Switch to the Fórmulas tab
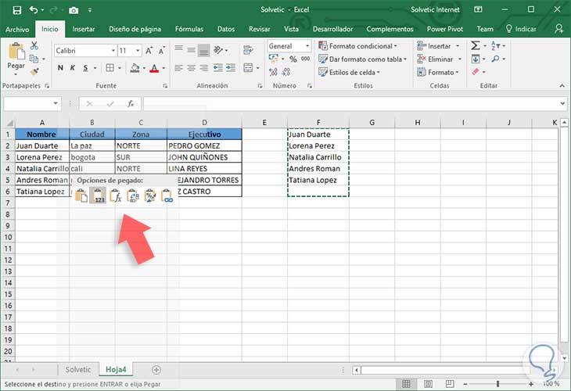This screenshot has height=391, width=571. (x=189, y=29)
